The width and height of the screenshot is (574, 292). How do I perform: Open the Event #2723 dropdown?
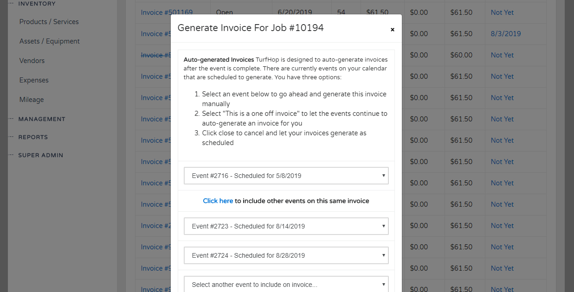[x=286, y=226]
